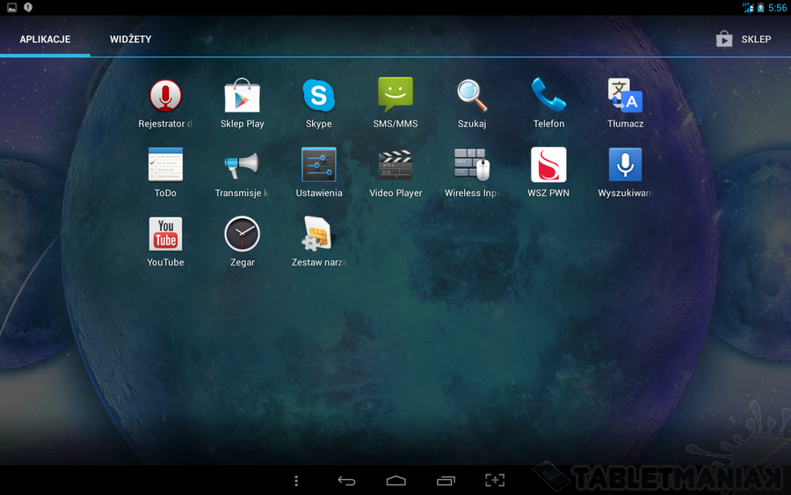Image resolution: width=791 pixels, height=495 pixels.
Task: Open the Zegar clock app
Action: pos(243,242)
